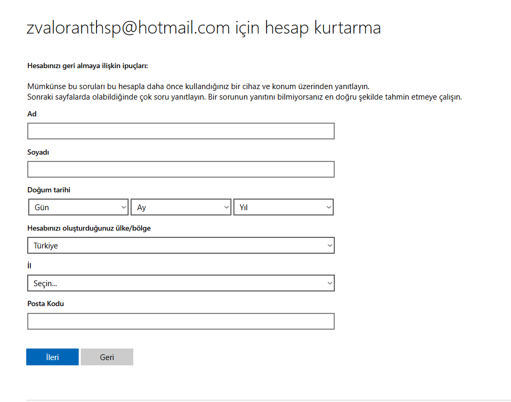Viewport: 511px width, 402px height.
Task: Expand the Ay month dropdown
Action: pyautogui.click(x=181, y=208)
